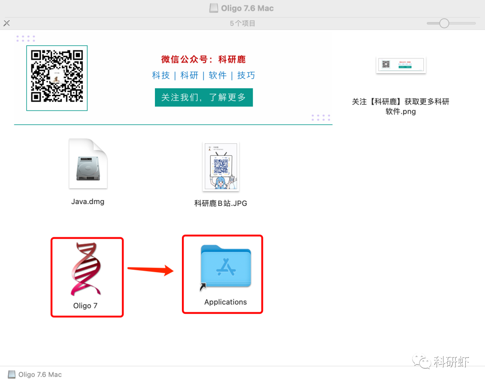Click the Java.dmg file name label

tap(88, 201)
